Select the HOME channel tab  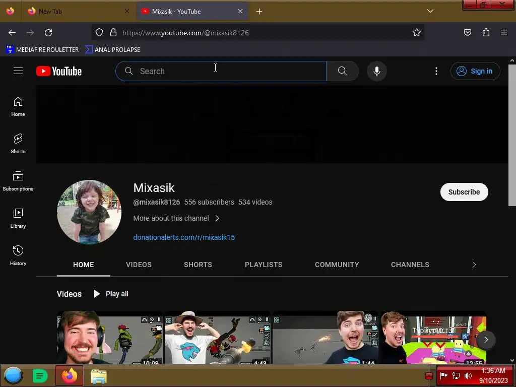pos(84,265)
